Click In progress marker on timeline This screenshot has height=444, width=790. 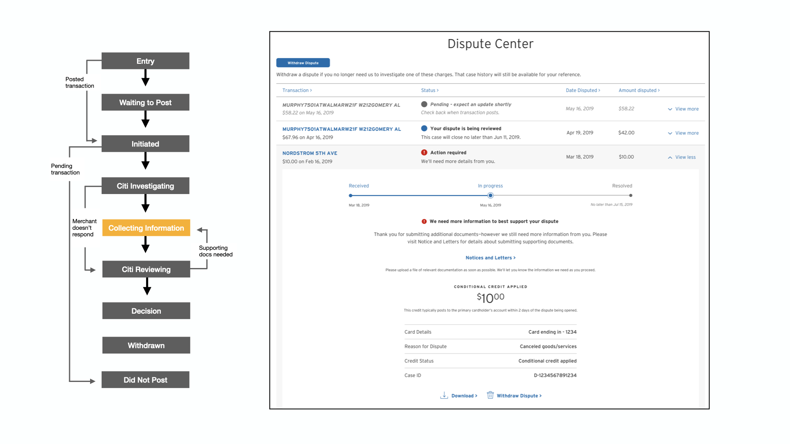pos(490,196)
